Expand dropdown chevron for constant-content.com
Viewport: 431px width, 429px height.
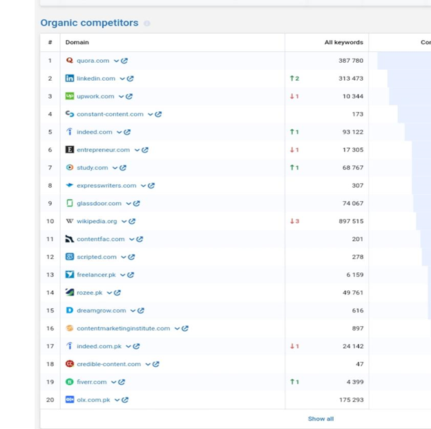(151, 115)
